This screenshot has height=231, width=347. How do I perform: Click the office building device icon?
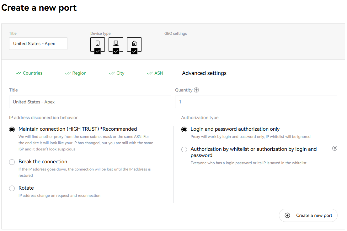(116, 43)
